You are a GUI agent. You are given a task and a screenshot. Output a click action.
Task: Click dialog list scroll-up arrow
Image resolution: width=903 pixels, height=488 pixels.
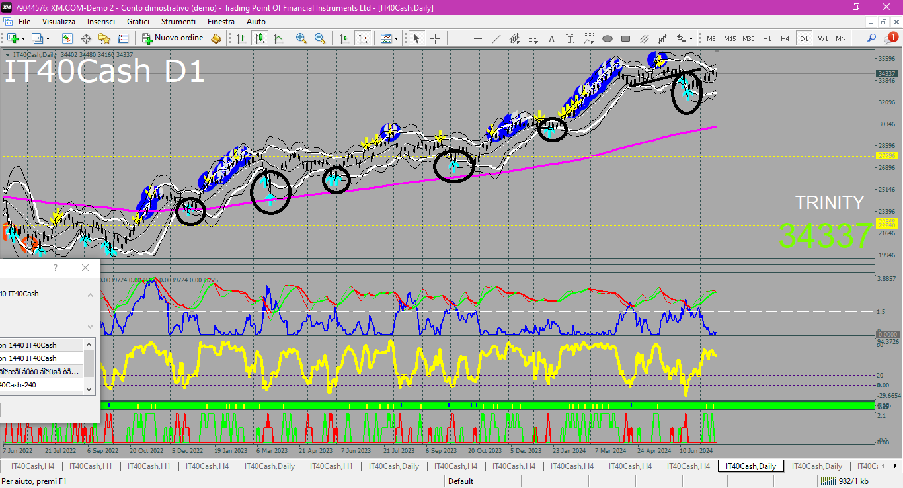(x=89, y=345)
